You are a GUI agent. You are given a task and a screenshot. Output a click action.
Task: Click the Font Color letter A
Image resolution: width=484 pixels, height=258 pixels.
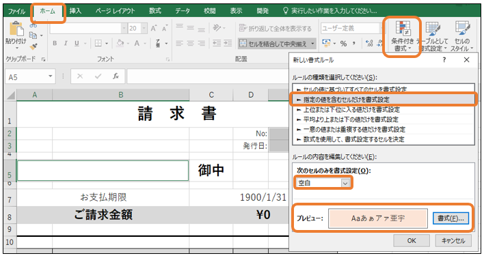tap(137, 44)
